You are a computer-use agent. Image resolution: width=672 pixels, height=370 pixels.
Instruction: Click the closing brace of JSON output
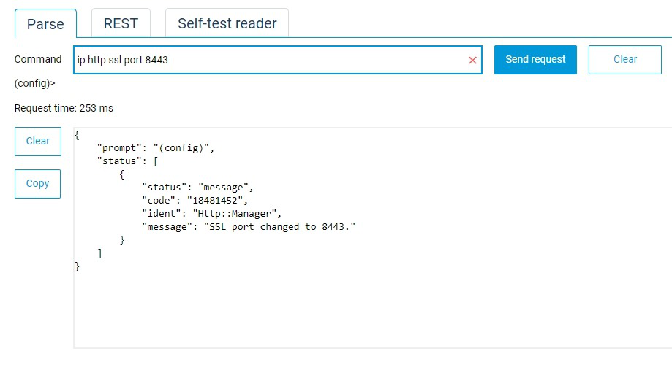click(78, 266)
